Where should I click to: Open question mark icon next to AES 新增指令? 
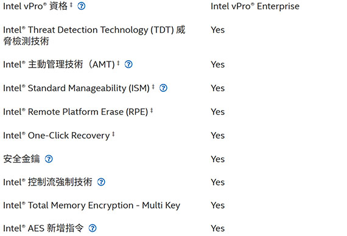point(93,228)
